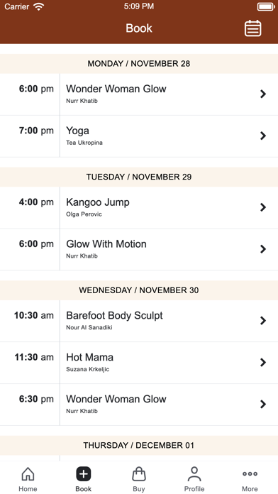Screen dimensions: 278x494
Task: Open the Yoga class chevron arrow
Action: point(263,136)
